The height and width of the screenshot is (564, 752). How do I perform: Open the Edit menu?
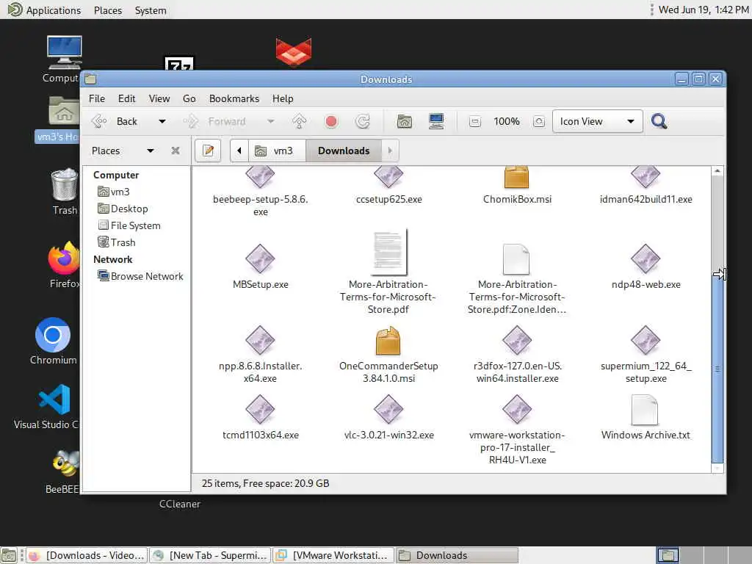(126, 98)
